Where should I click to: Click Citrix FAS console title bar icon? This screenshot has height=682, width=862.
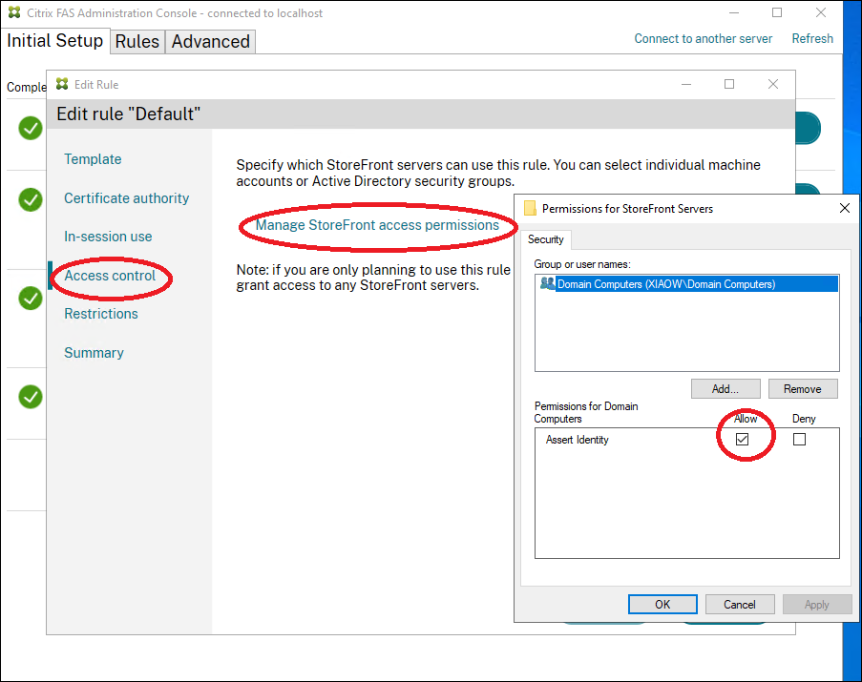[14, 12]
